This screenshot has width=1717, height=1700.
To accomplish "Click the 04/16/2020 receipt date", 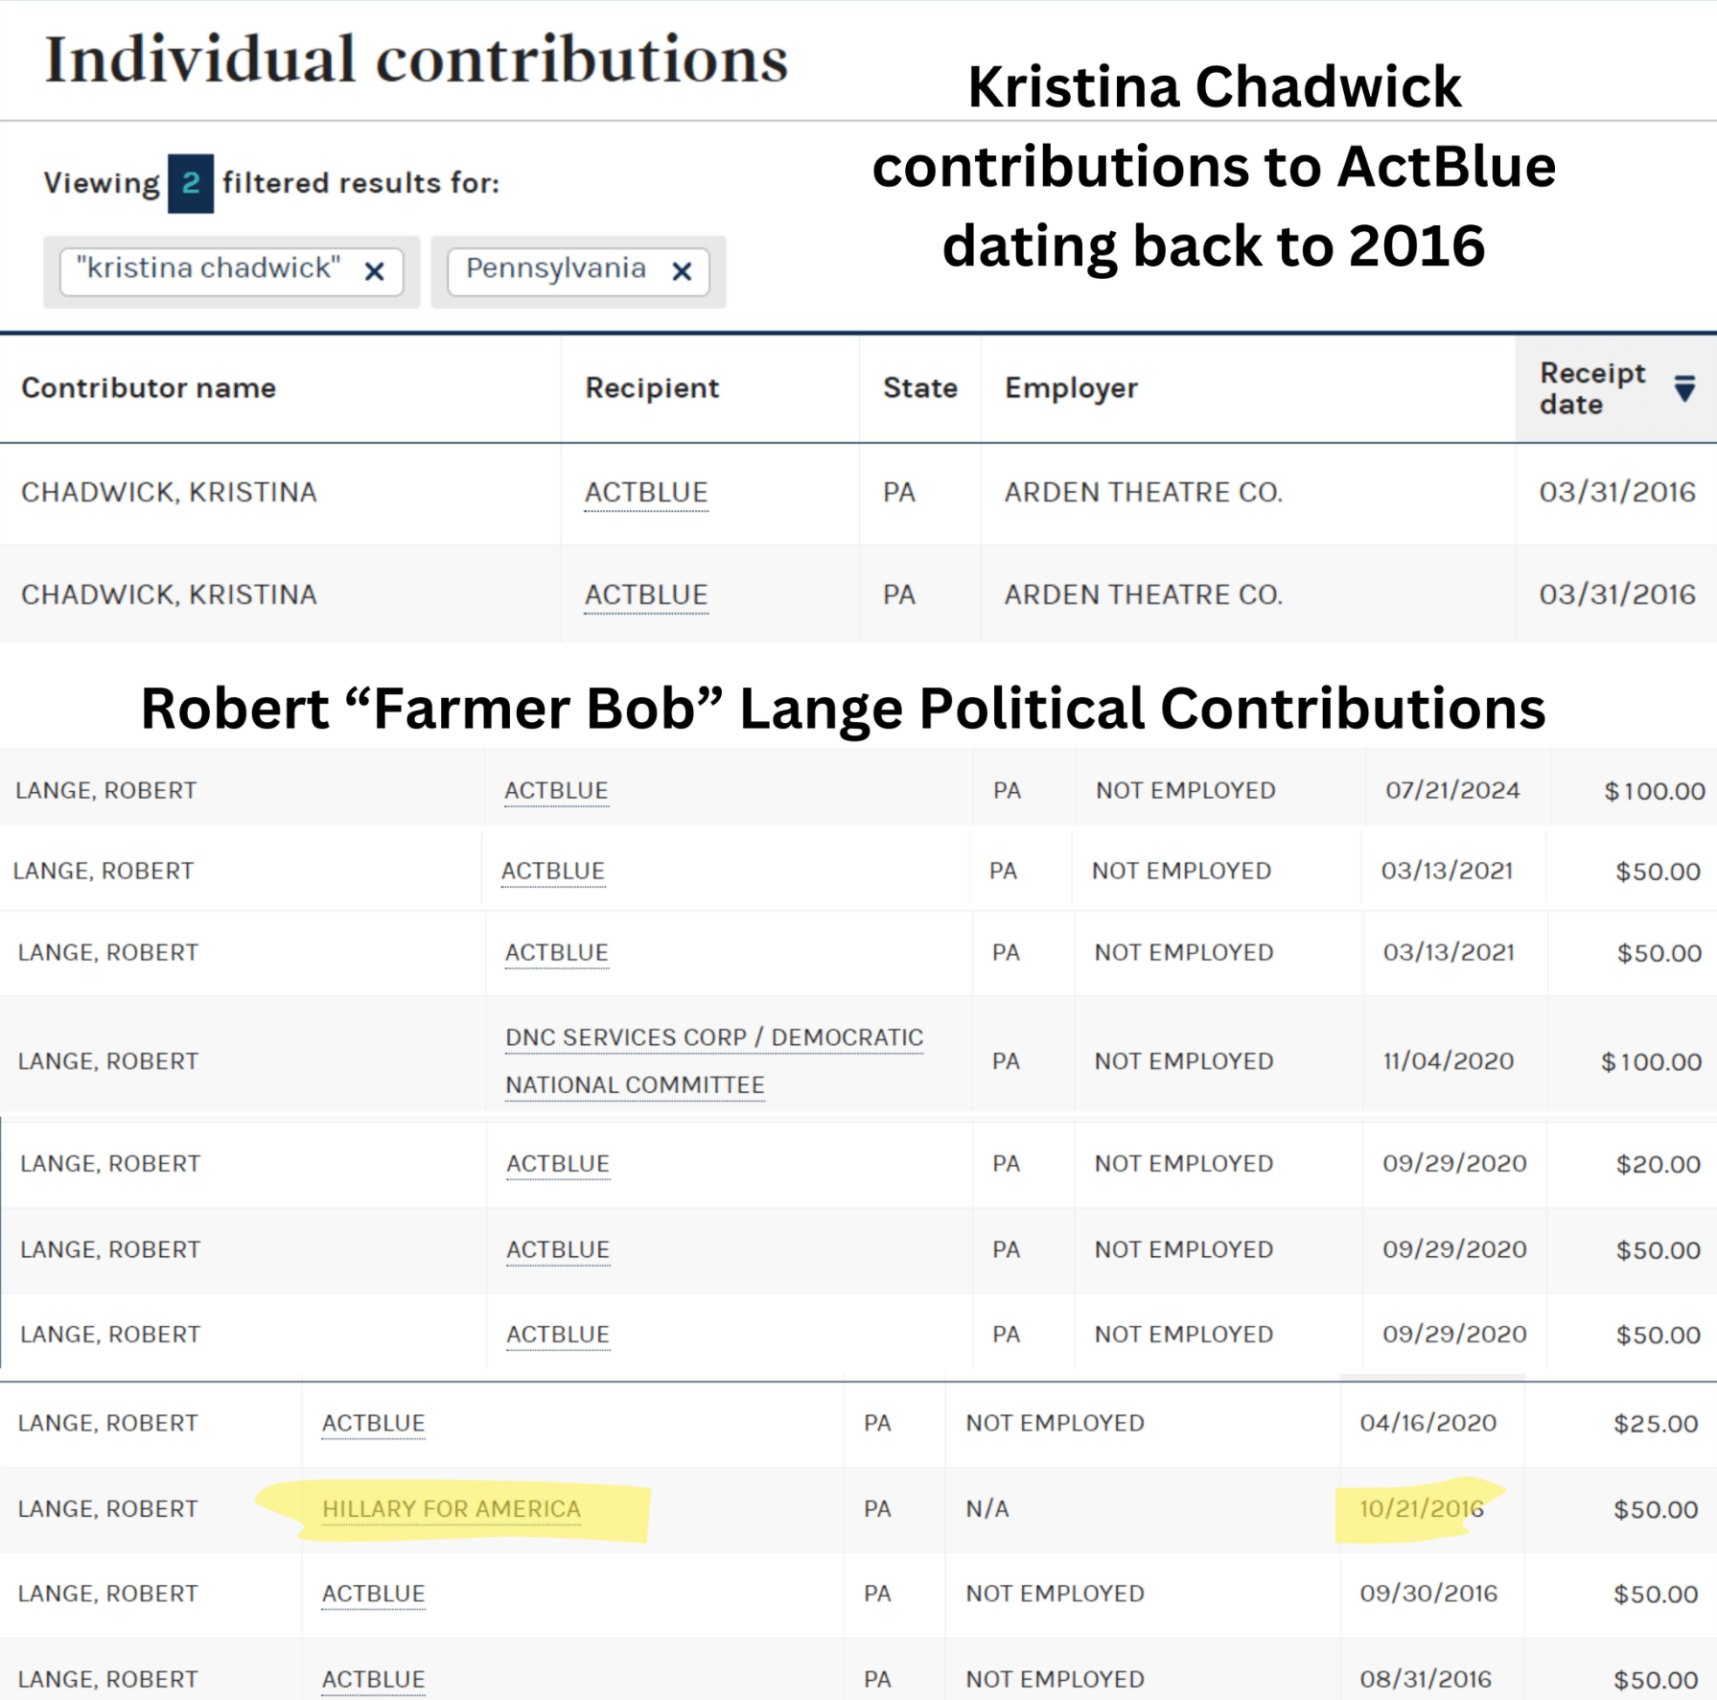I will (1427, 1424).
